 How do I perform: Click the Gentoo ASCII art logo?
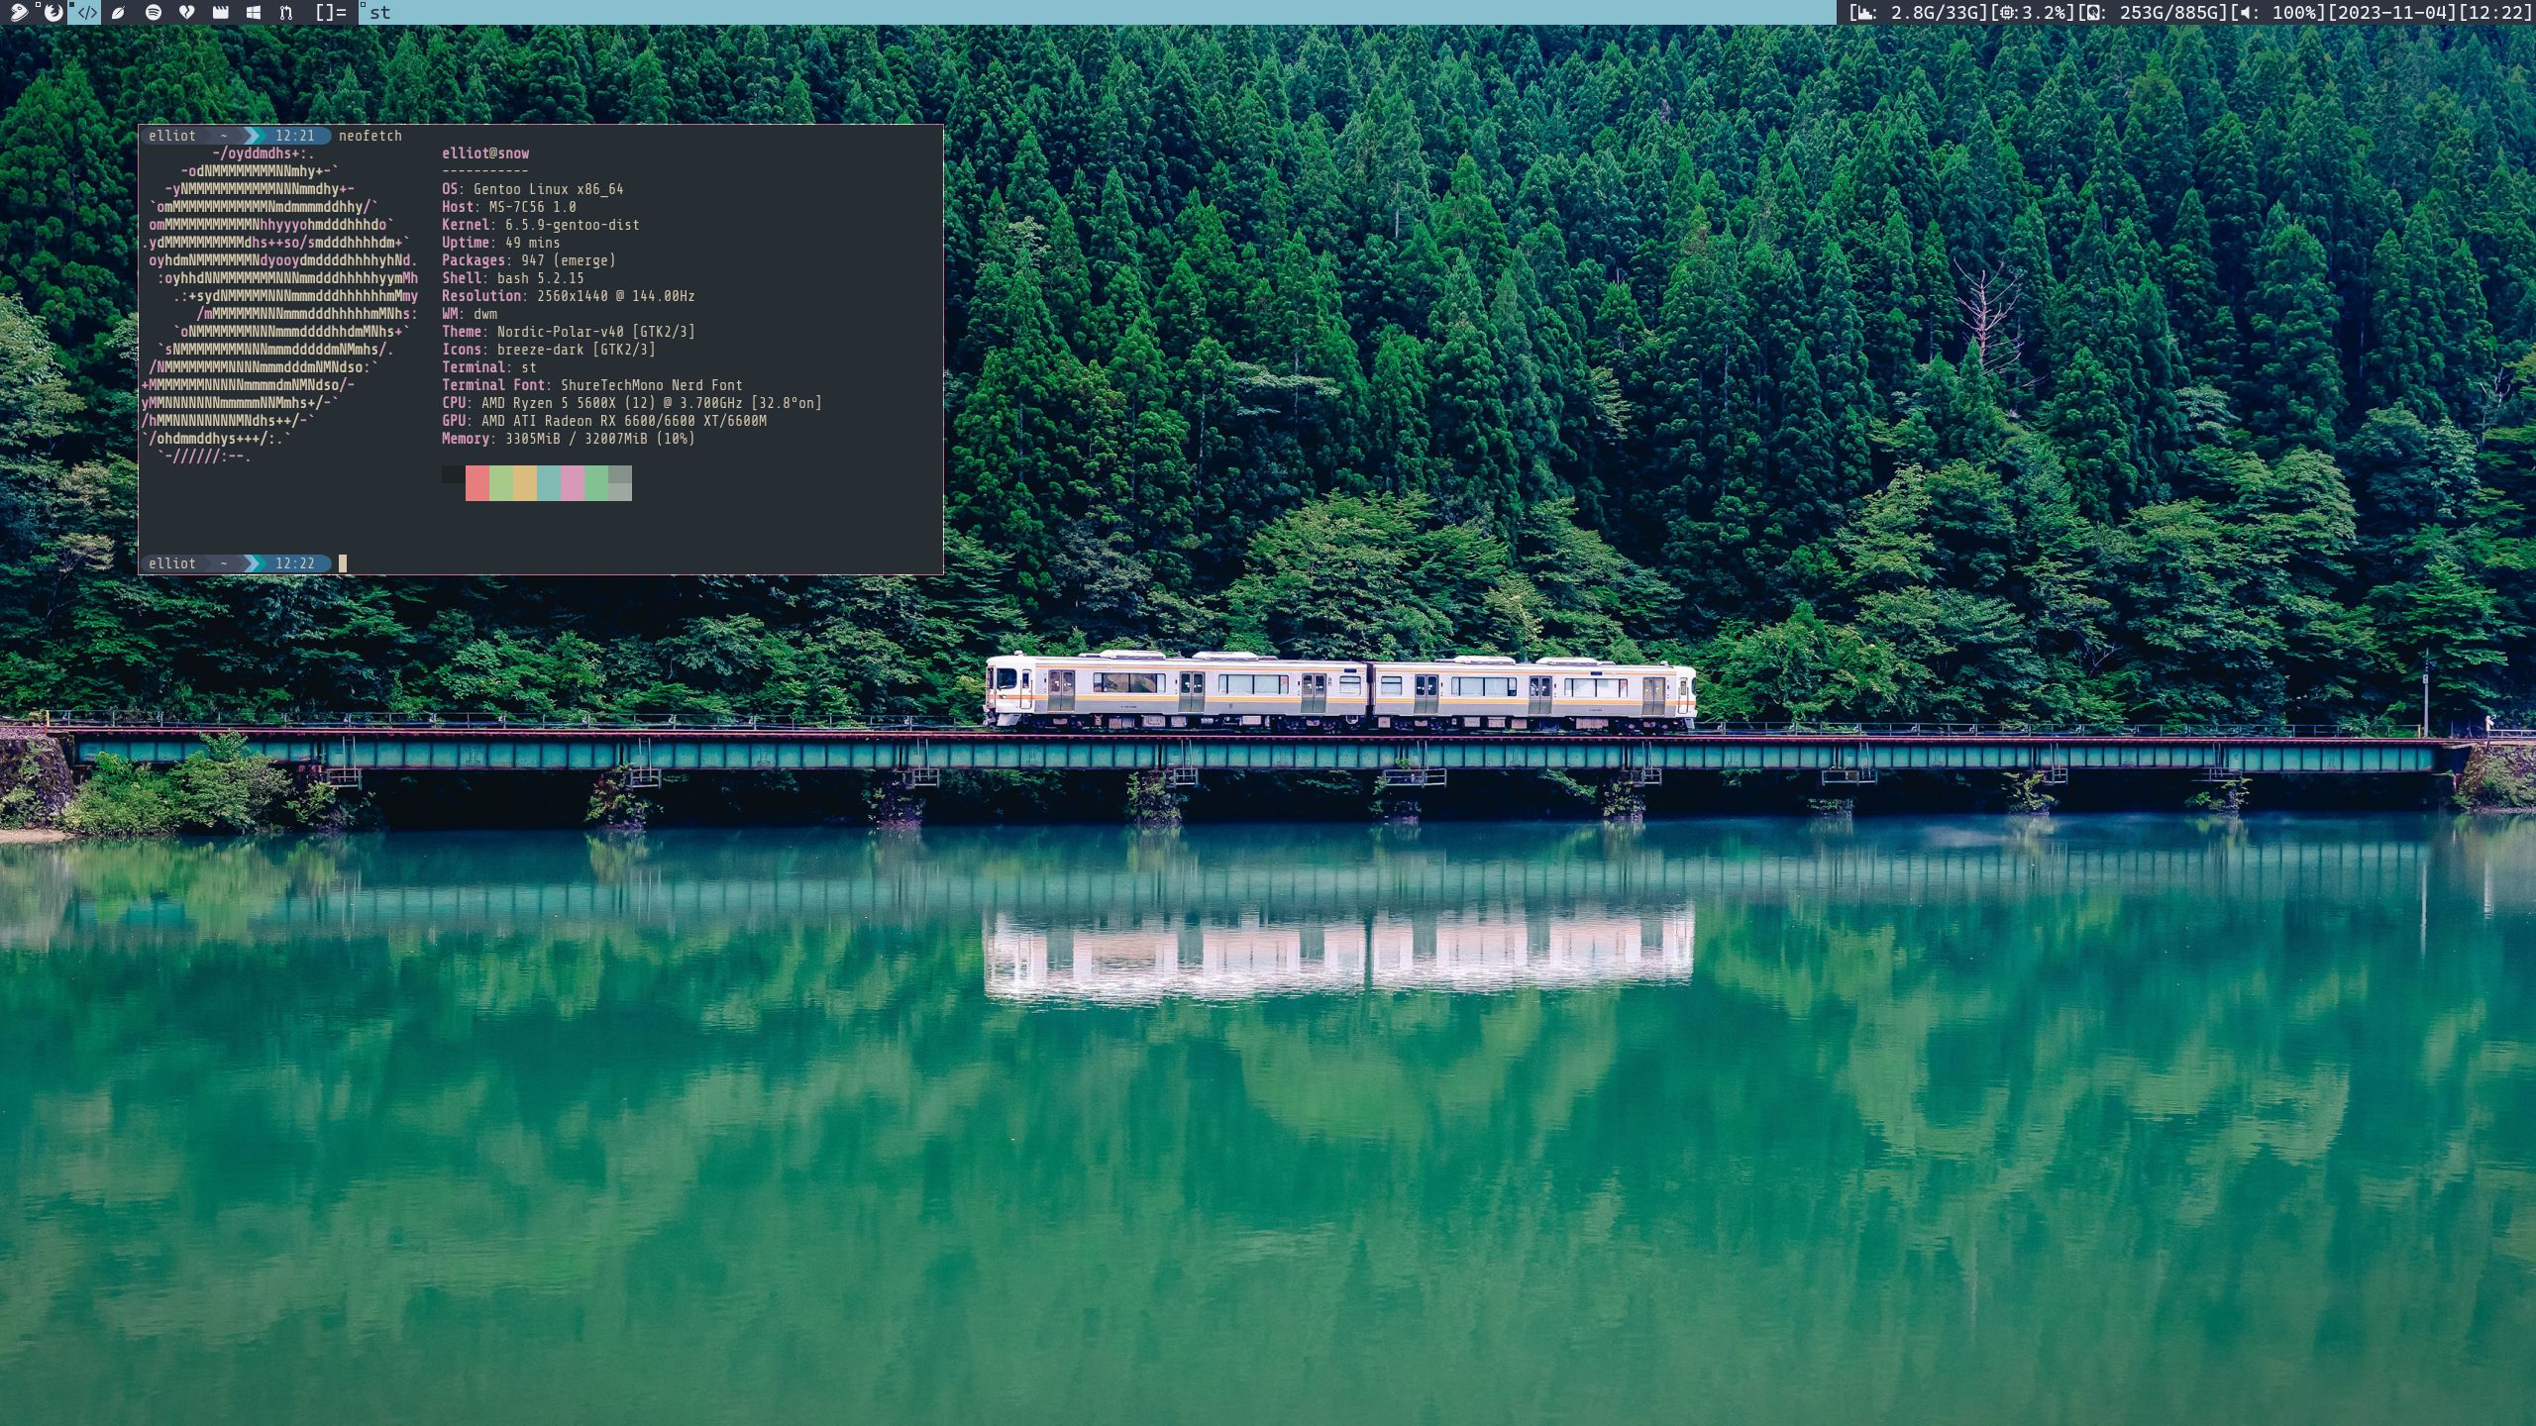pos(279,305)
